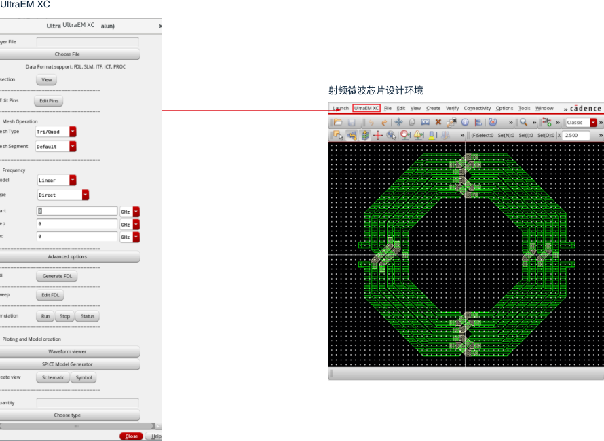
Task: Expand the overflow chevron after the Rotate icon
Action: click(x=511, y=123)
